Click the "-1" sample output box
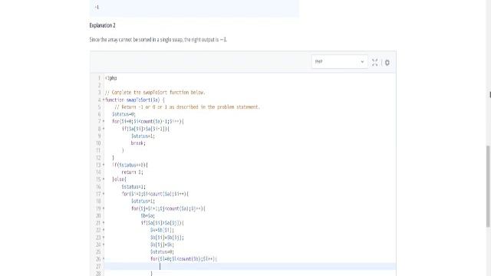The image size is (491, 276). coord(194,8)
